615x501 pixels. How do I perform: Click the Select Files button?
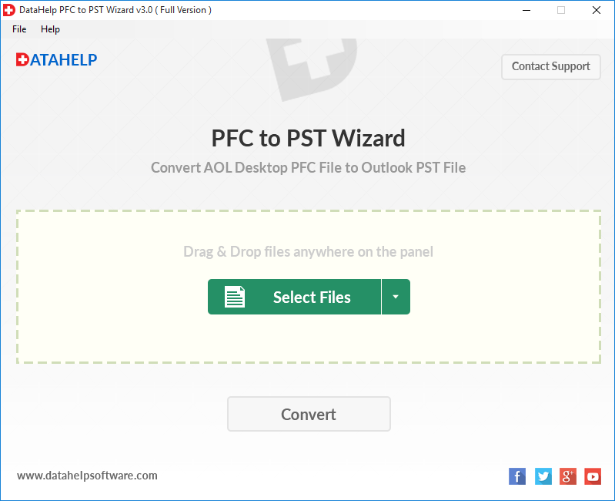[x=294, y=297]
